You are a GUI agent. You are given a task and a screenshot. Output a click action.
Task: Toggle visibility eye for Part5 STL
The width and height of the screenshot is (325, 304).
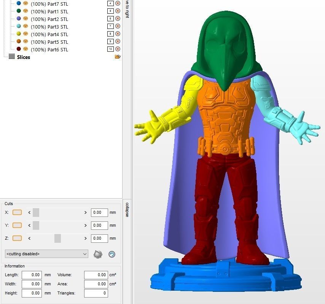25,41
